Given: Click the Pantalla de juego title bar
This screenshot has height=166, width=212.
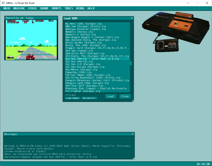Looking at the screenshot, I should coord(31,18).
